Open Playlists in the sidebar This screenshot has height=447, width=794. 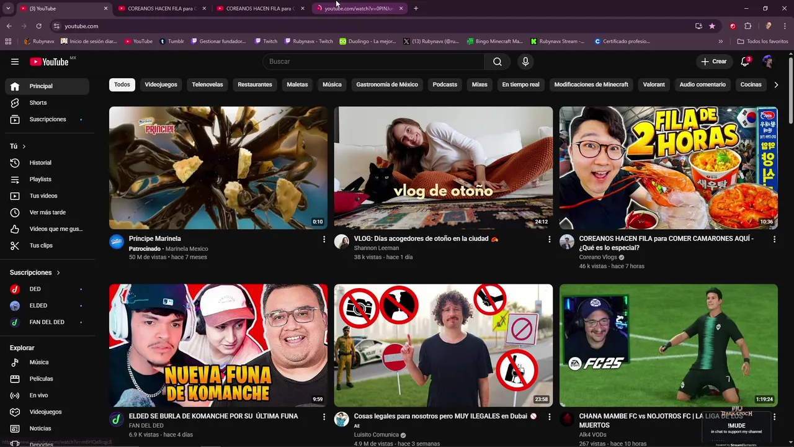[47, 179]
